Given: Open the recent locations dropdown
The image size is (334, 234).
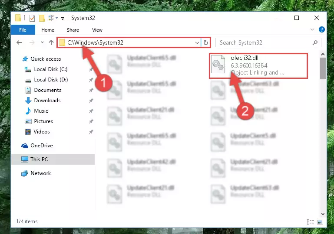Looking at the screenshot, I should point(42,42).
